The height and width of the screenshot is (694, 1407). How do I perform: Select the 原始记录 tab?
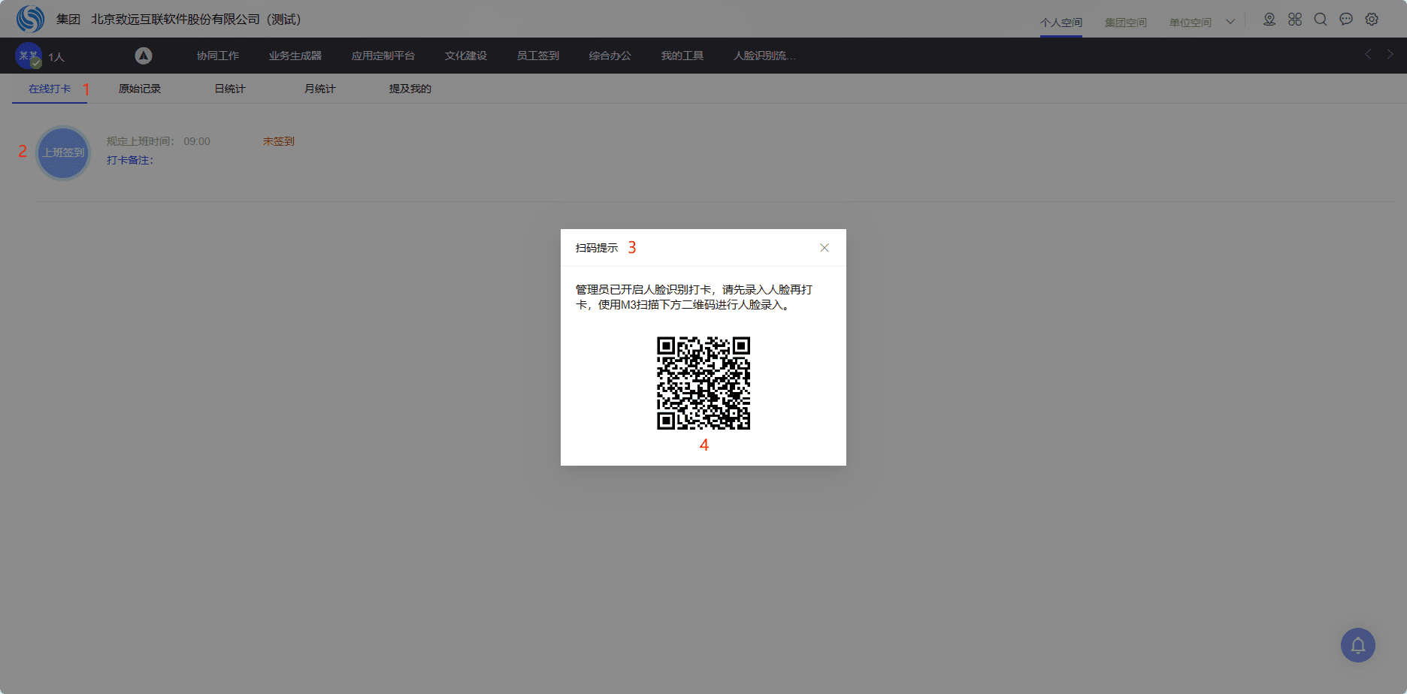[x=140, y=89]
